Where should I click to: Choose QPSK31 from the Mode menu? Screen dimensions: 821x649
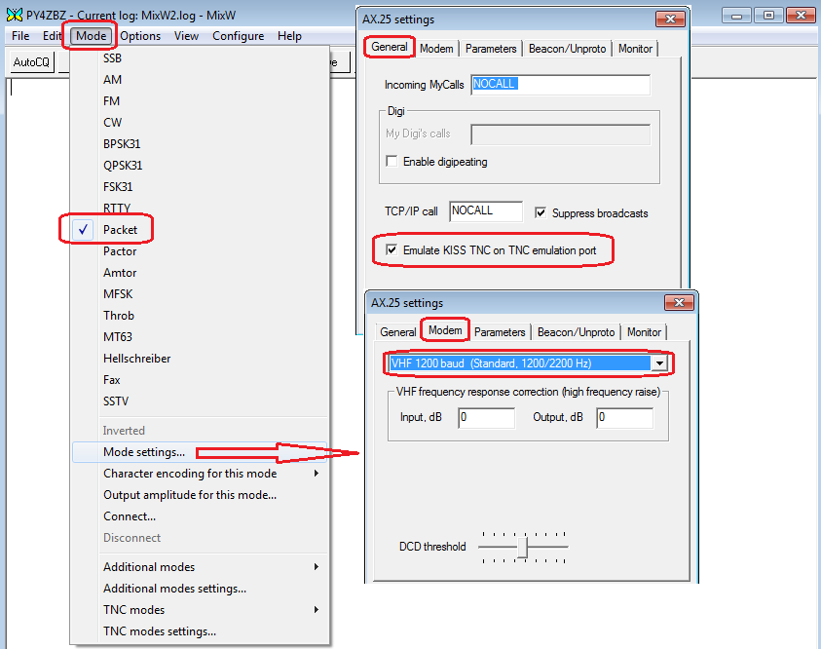[x=200, y=166]
